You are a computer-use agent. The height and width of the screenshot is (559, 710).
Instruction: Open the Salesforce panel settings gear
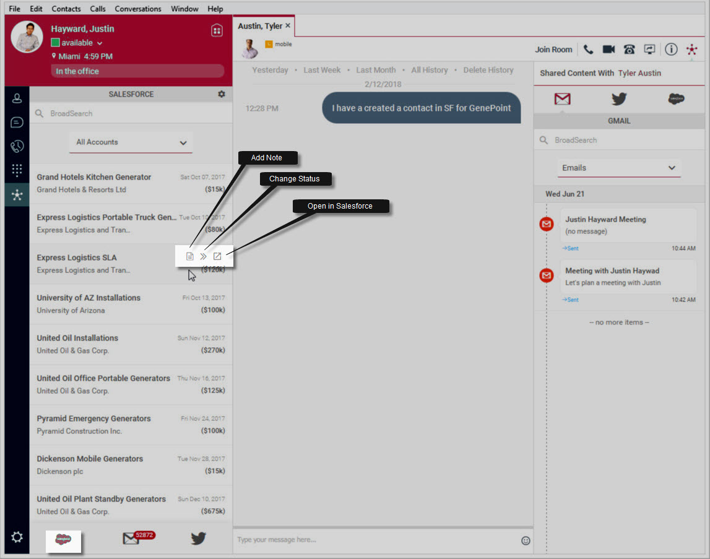(222, 94)
